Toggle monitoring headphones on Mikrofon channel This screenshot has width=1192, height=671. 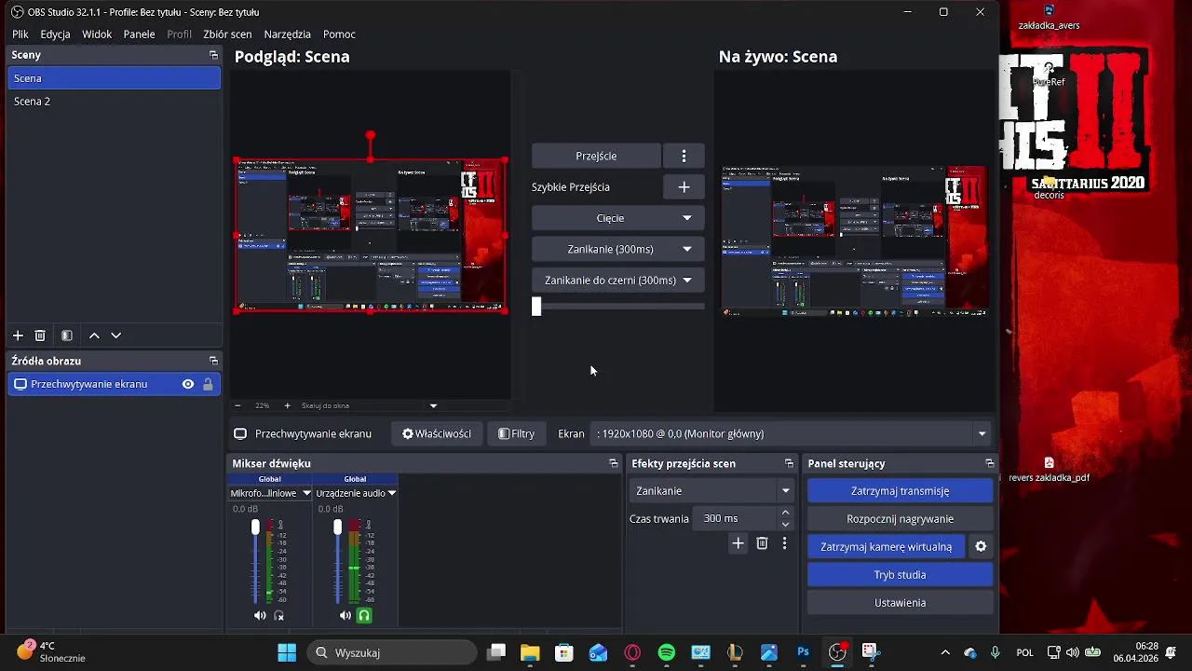278,615
